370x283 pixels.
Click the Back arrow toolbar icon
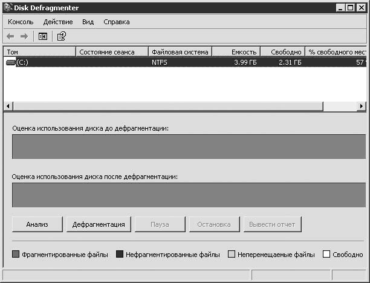click(10, 36)
